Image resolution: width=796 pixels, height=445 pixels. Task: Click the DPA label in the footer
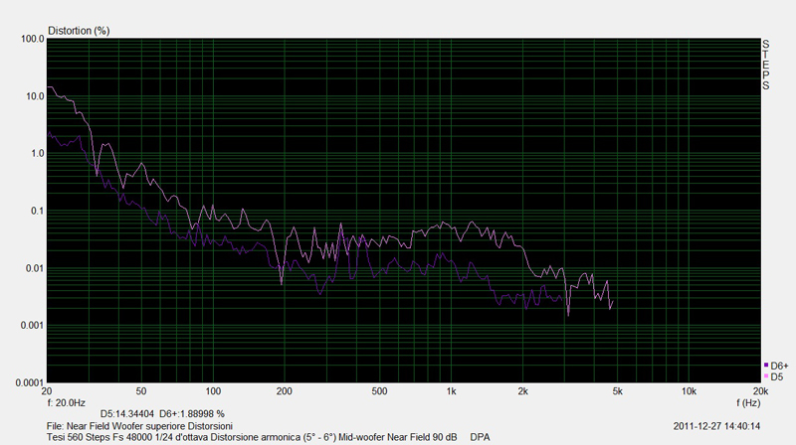(x=480, y=437)
